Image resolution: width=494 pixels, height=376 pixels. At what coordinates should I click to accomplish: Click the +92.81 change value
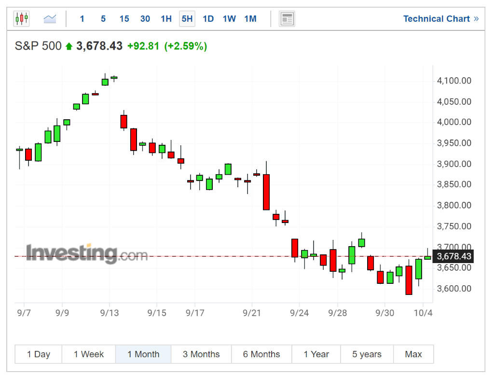143,46
